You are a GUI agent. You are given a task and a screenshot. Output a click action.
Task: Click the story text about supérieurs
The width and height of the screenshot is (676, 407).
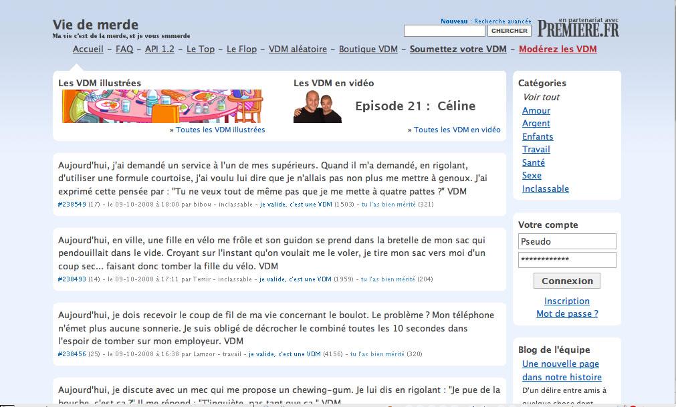click(x=272, y=178)
